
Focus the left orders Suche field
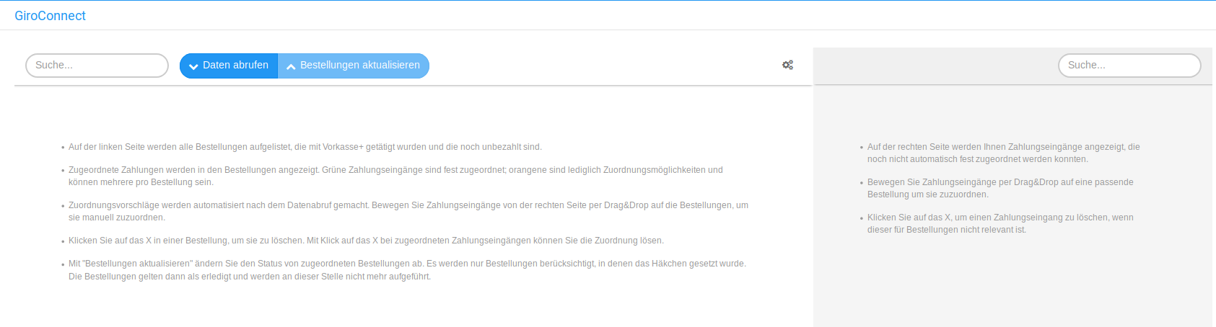click(x=97, y=65)
